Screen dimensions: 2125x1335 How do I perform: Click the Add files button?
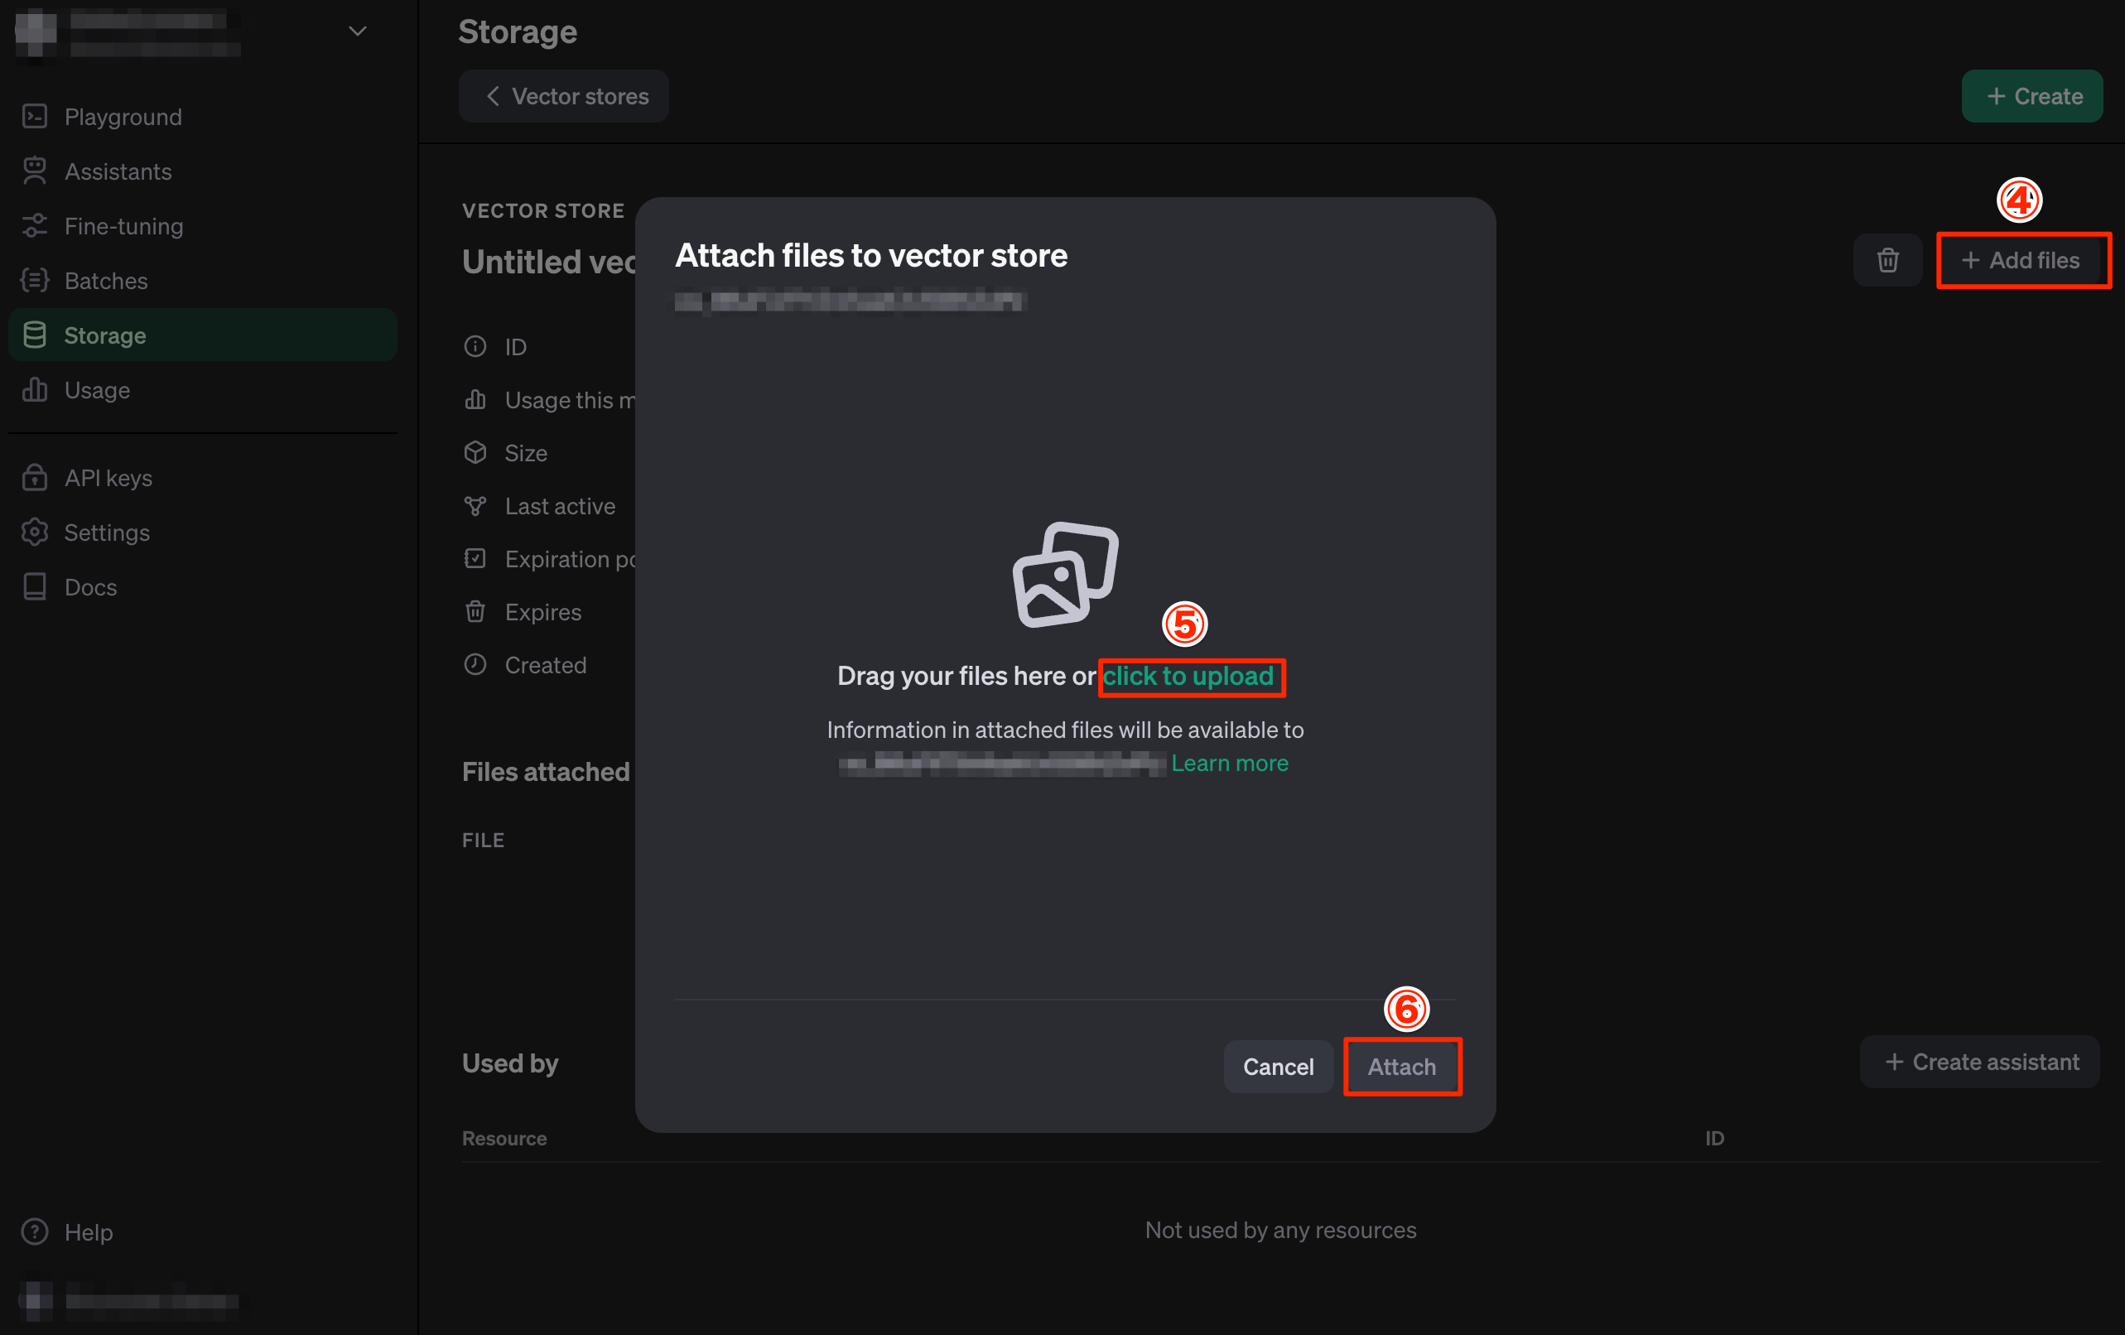pyautogui.click(x=2021, y=260)
